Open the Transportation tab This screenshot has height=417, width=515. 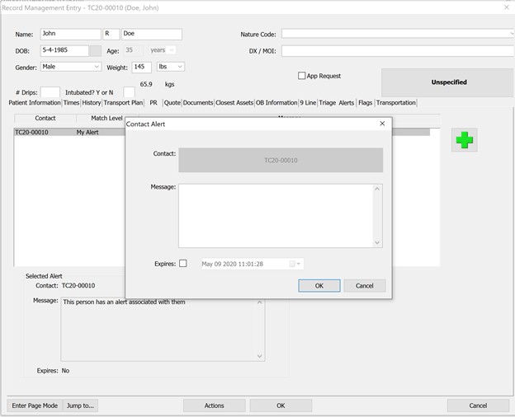(x=396, y=103)
